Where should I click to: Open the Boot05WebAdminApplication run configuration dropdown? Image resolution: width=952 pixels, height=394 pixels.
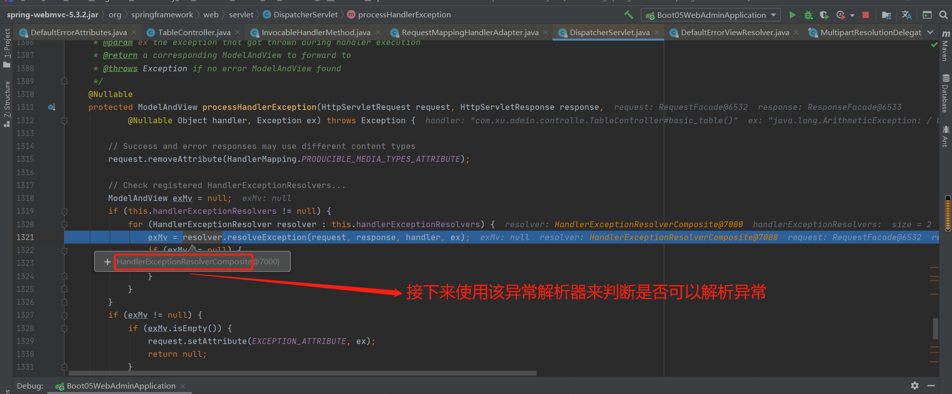(x=711, y=15)
